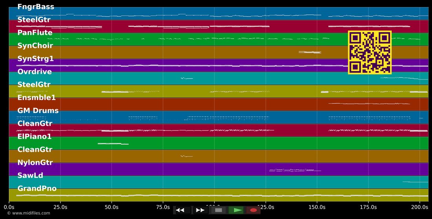Start playback with the green play button
432x219 pixels.
click(236, 210)
